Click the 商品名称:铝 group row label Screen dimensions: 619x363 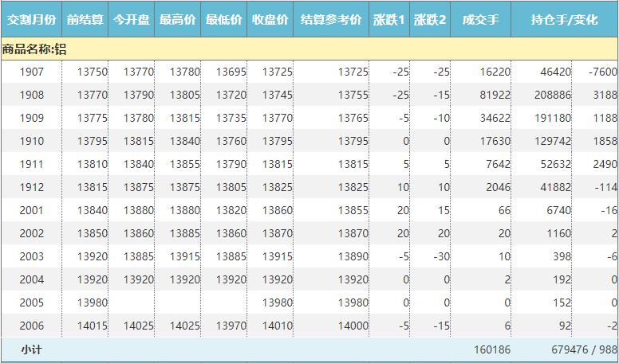(34, 49)
